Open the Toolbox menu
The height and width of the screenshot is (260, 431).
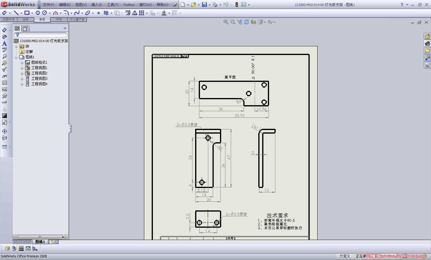pos(129,5)
